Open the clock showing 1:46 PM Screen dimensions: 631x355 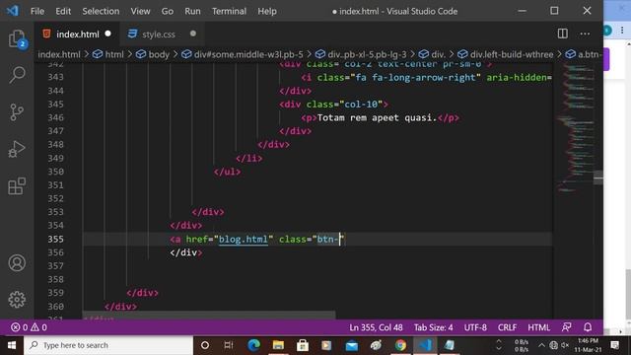pos(588,345)
